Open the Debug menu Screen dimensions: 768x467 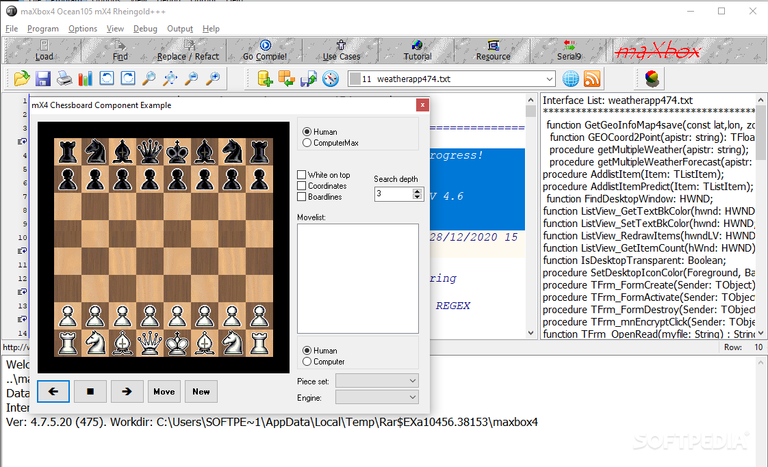pyautogui.click(x=146, y=29)
